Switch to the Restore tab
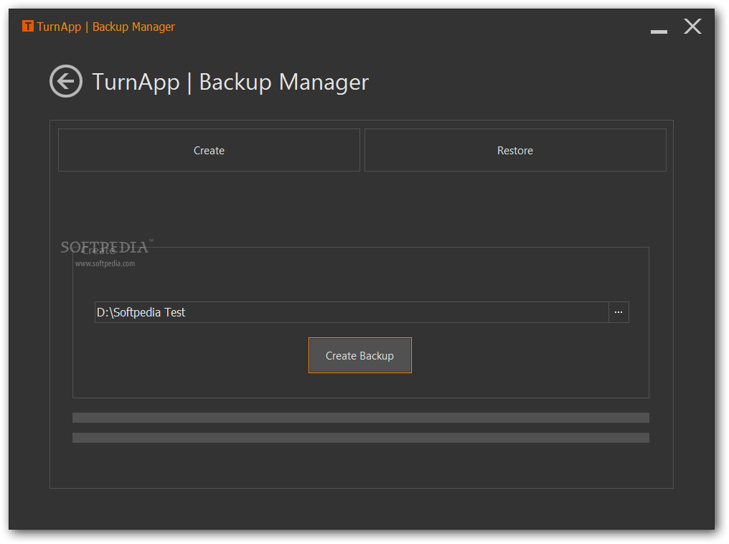The image size is (729, 544). pos(515,150)
